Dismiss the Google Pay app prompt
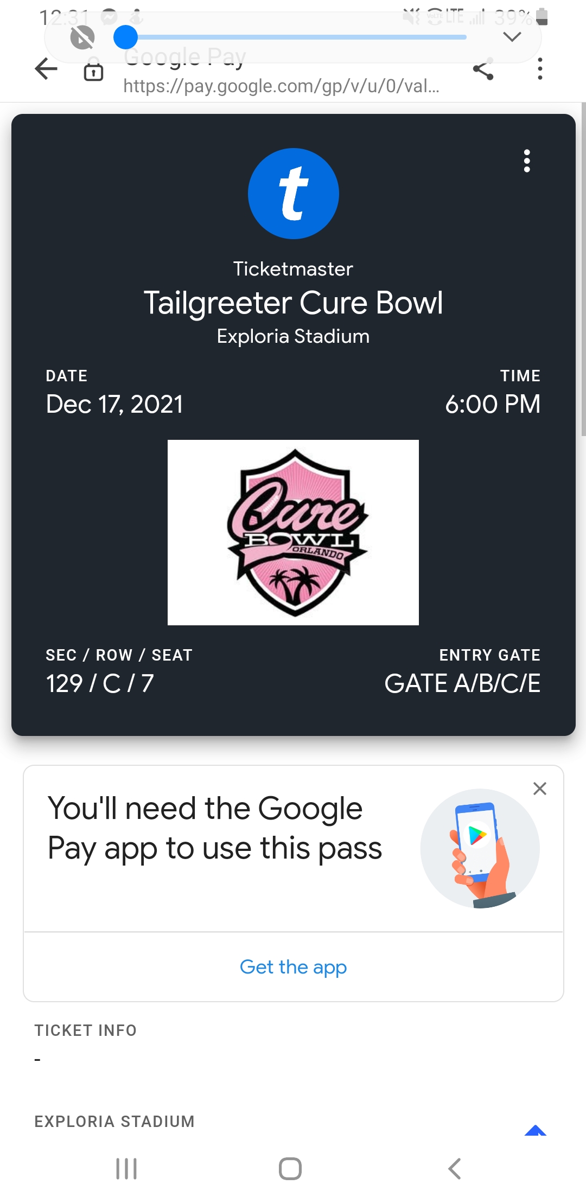This screenshot has width=586, height=1204. coord(539,789)
